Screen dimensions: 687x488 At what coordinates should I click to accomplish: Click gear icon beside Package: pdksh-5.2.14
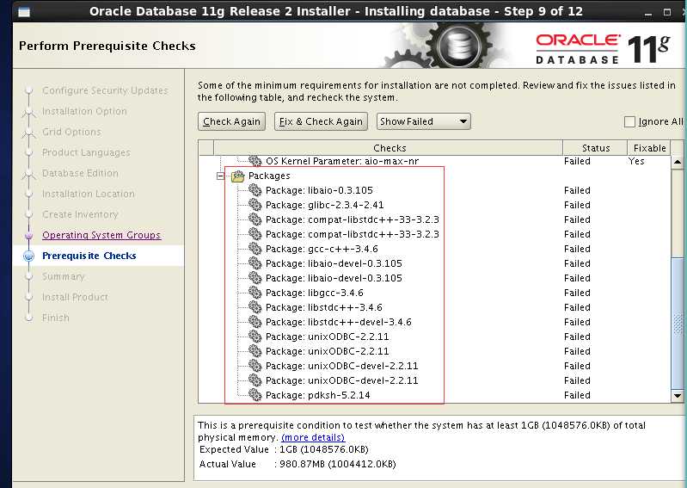255,394
